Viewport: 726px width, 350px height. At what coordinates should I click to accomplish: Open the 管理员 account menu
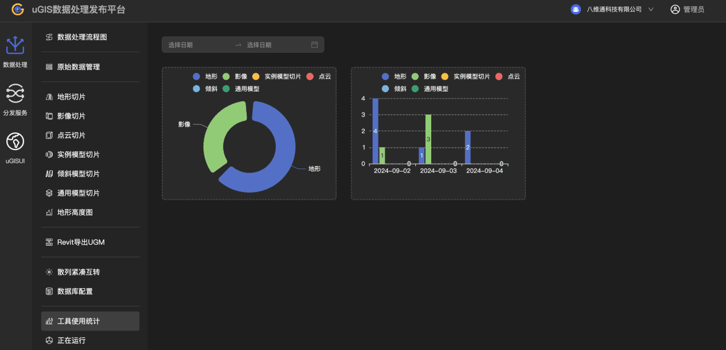(693, 10)
